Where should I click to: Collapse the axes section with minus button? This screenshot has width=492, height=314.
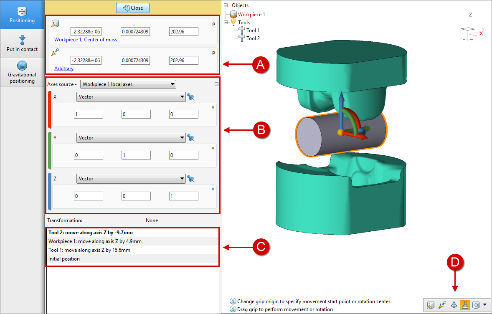click(x=216, y=84)
